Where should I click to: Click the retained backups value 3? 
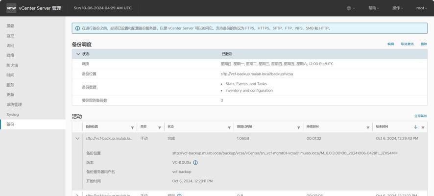222,100
